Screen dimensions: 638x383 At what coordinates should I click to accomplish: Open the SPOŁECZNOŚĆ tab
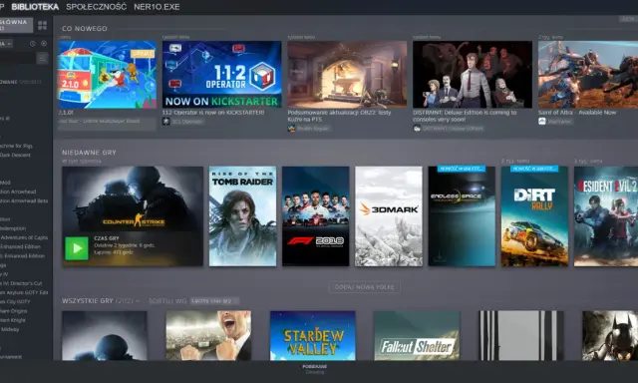(x=96, y=7)
